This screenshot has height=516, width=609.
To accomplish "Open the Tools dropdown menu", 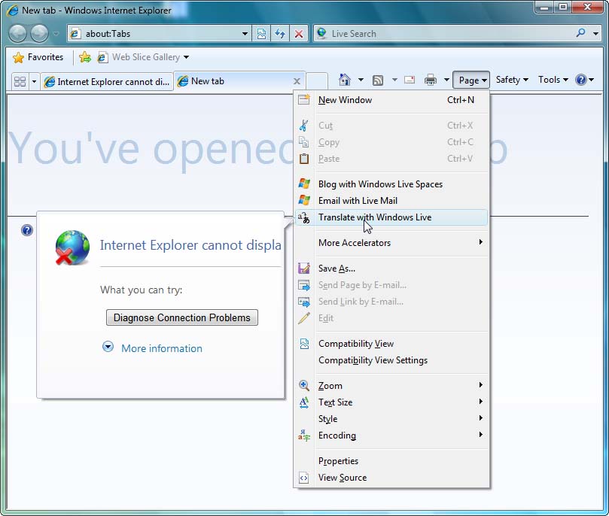I will (x=553, y=80).
